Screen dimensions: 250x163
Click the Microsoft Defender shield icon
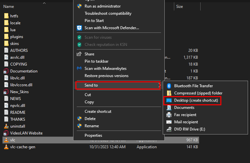pyautogui.click(x=79, y=28)
